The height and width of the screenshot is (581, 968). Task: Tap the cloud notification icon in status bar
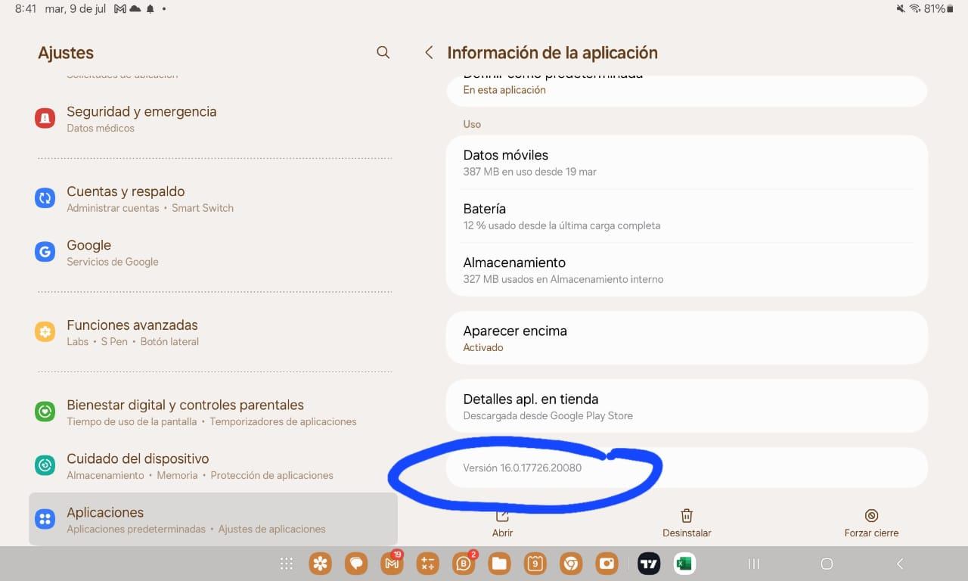[135, 9]
